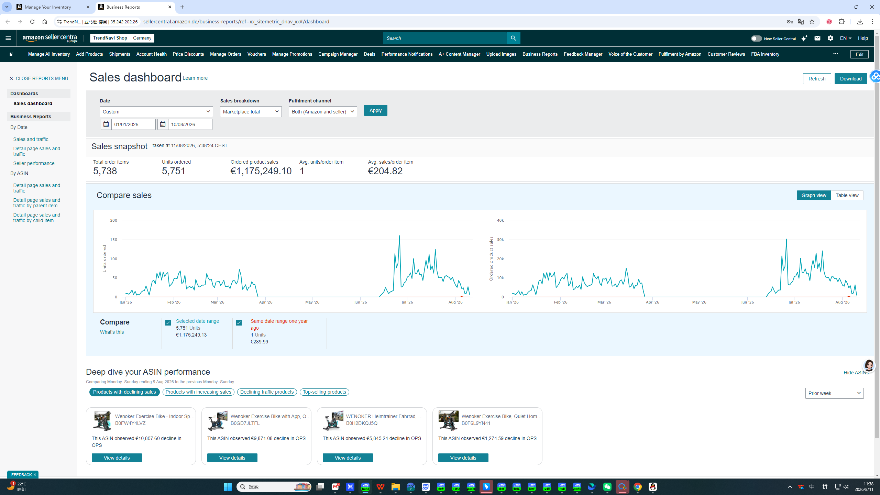
Task: Open QQ penguin app in taskbar
Action: [653, 487]
